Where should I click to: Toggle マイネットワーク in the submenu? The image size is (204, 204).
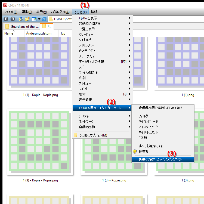click(x=163, y=127)
